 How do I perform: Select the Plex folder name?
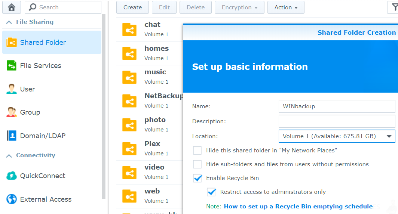152,143
